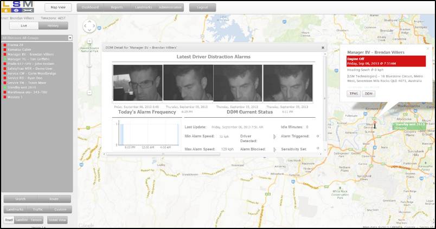This screenshot has width=436, height=229.
Task: Close the Manager BV info popup
Action: tap(427, 49)
